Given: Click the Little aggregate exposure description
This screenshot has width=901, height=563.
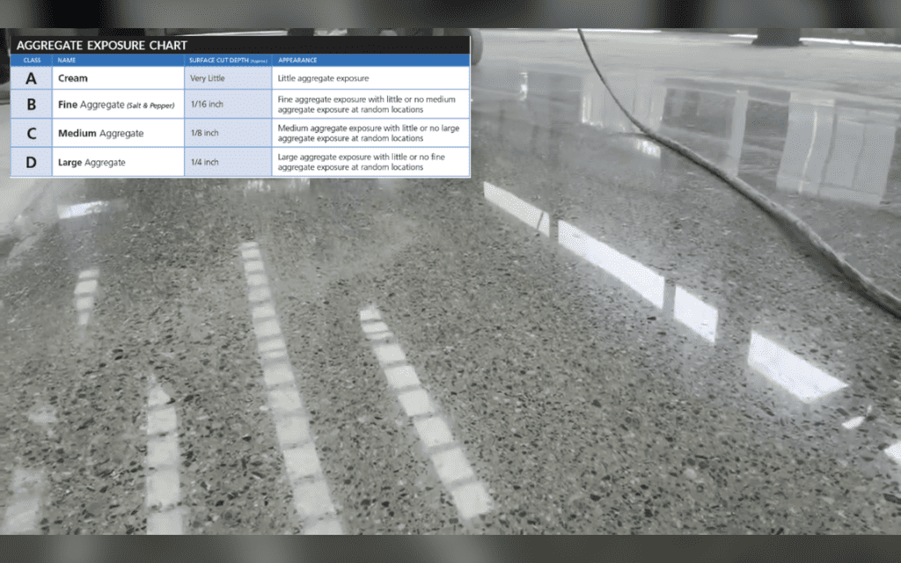Looking at the screenshot, I should coord(324,77).
